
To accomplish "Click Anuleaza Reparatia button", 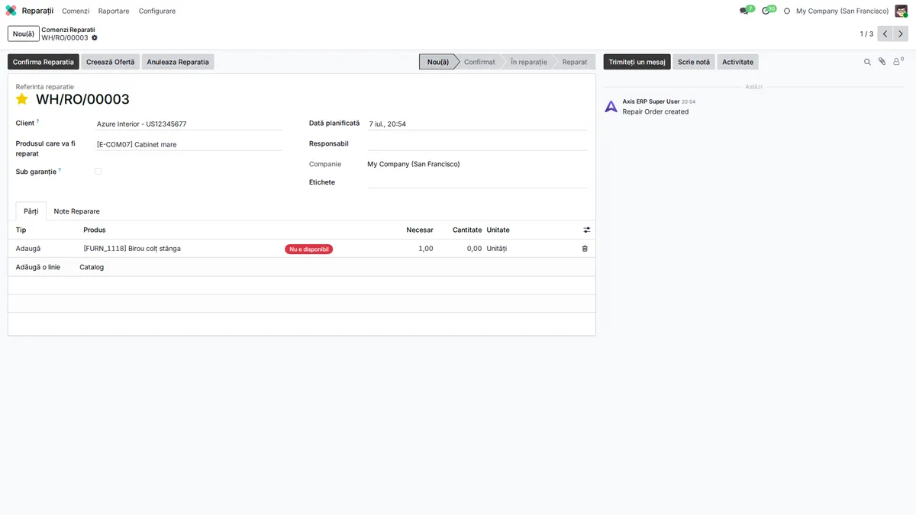I will pyautogui.click(x=178, y=62).
